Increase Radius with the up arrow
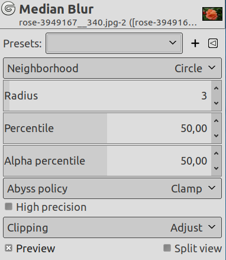Screen dimensions: 226x260 216,88
